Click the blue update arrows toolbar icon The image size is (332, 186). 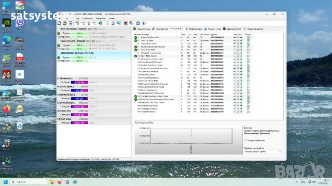113,23
